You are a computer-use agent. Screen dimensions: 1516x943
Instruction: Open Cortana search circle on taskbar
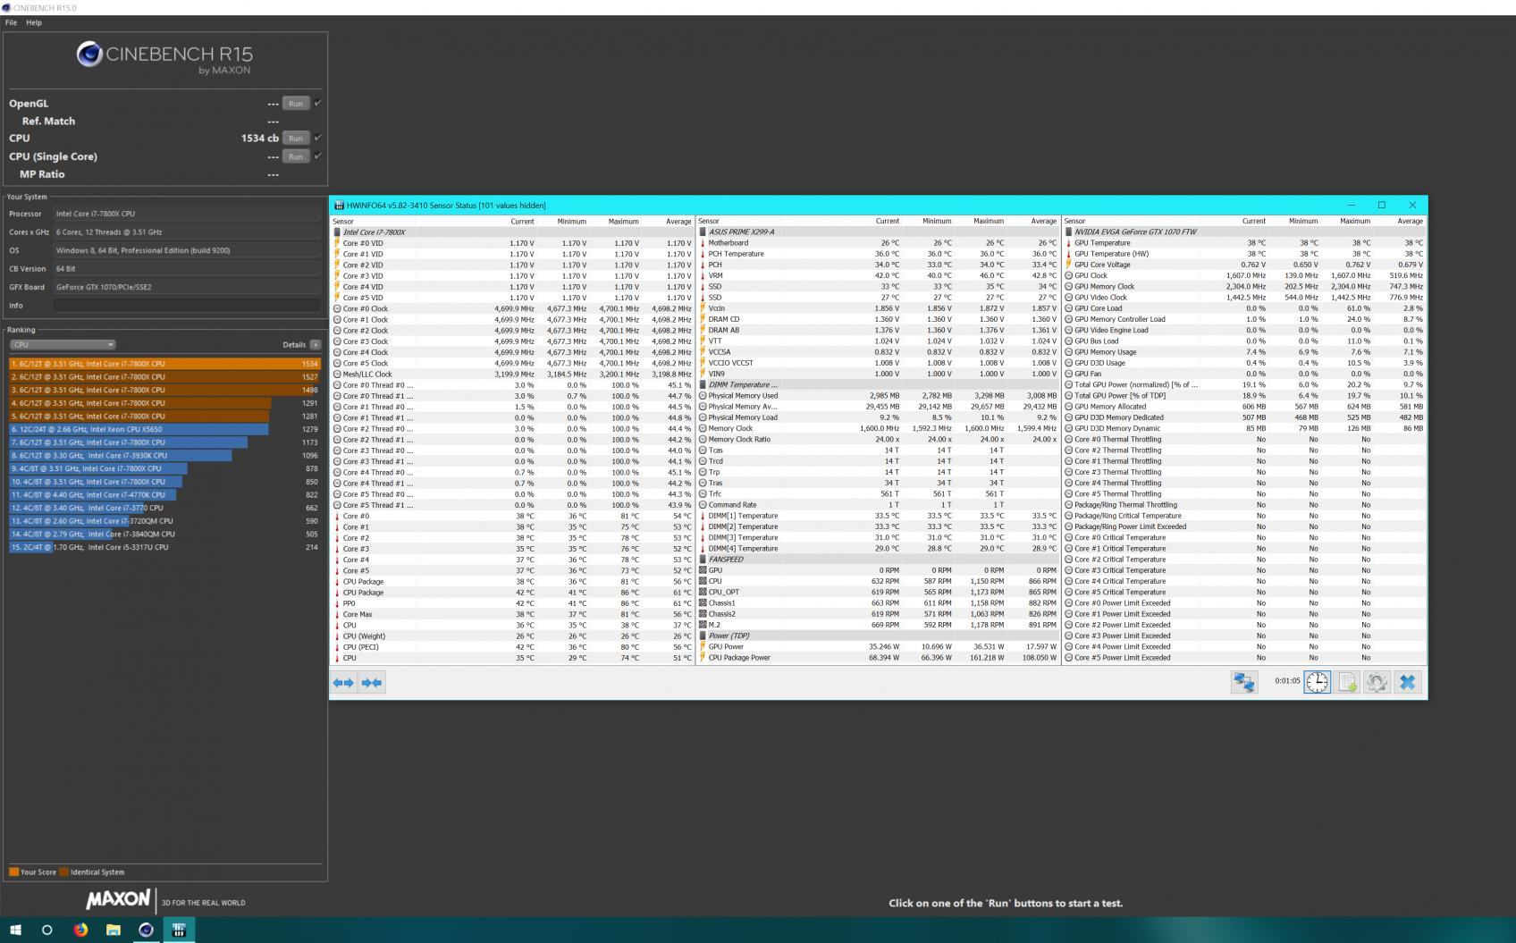(x=47, y=930)
